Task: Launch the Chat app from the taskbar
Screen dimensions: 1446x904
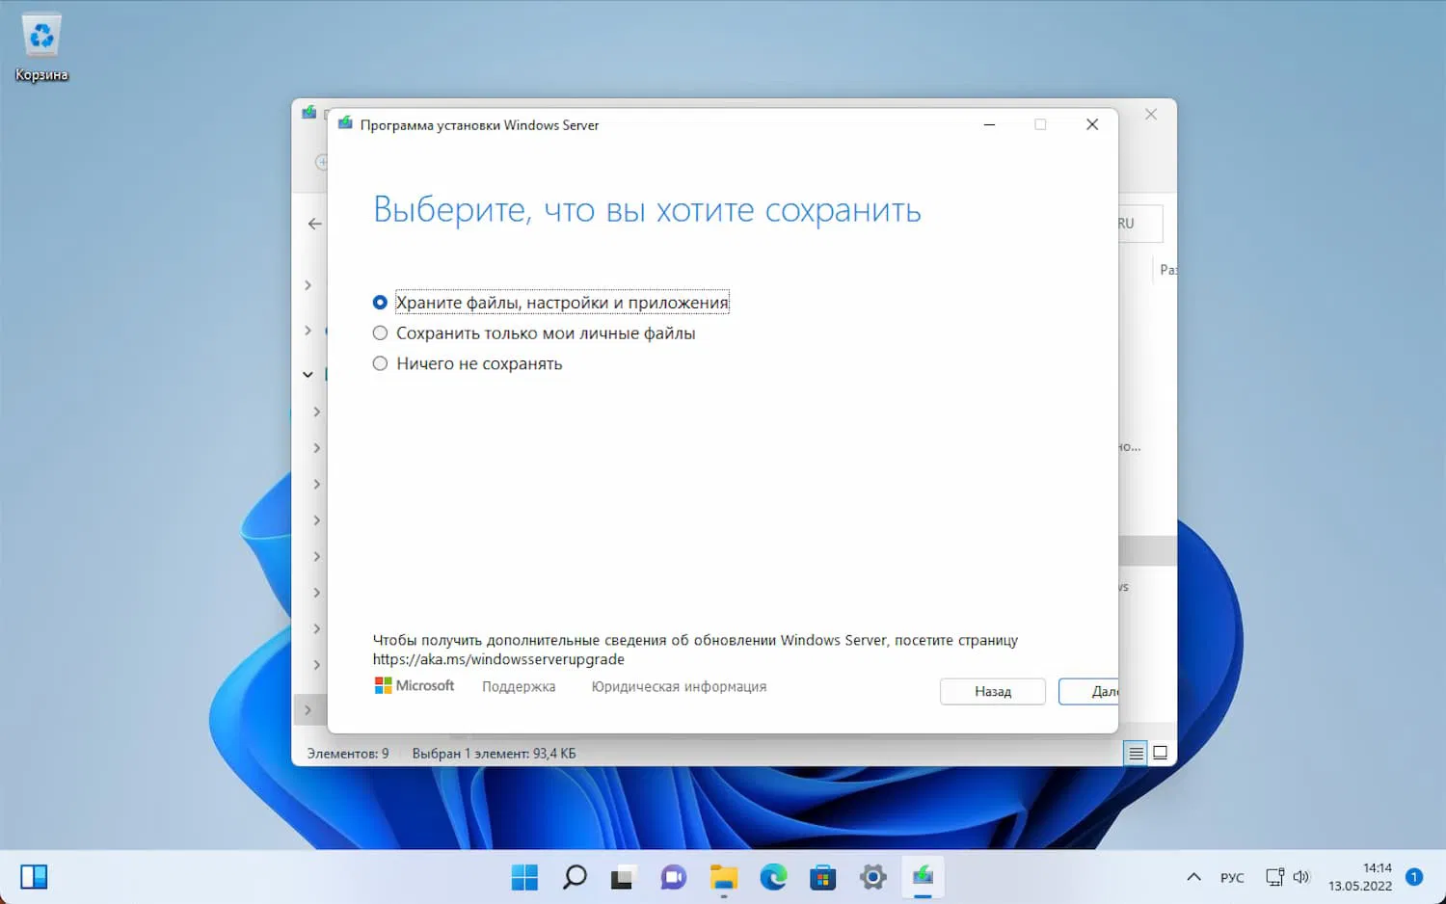Action: (673, 877)
